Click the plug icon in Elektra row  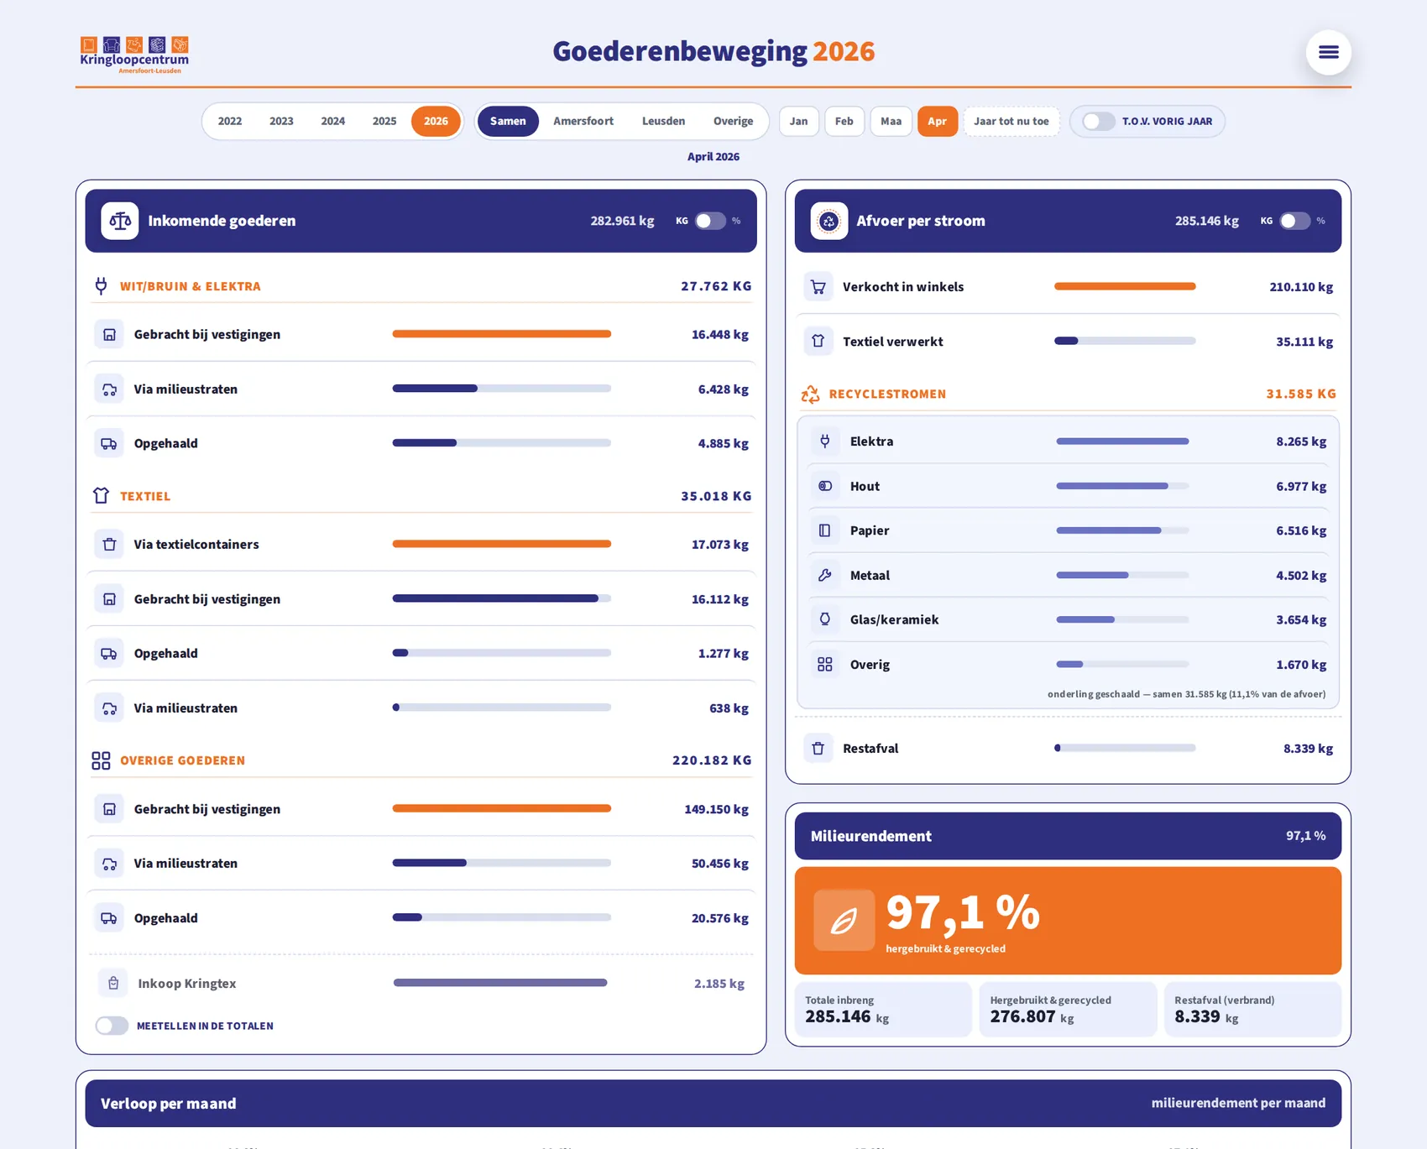[x=825, y=441]
